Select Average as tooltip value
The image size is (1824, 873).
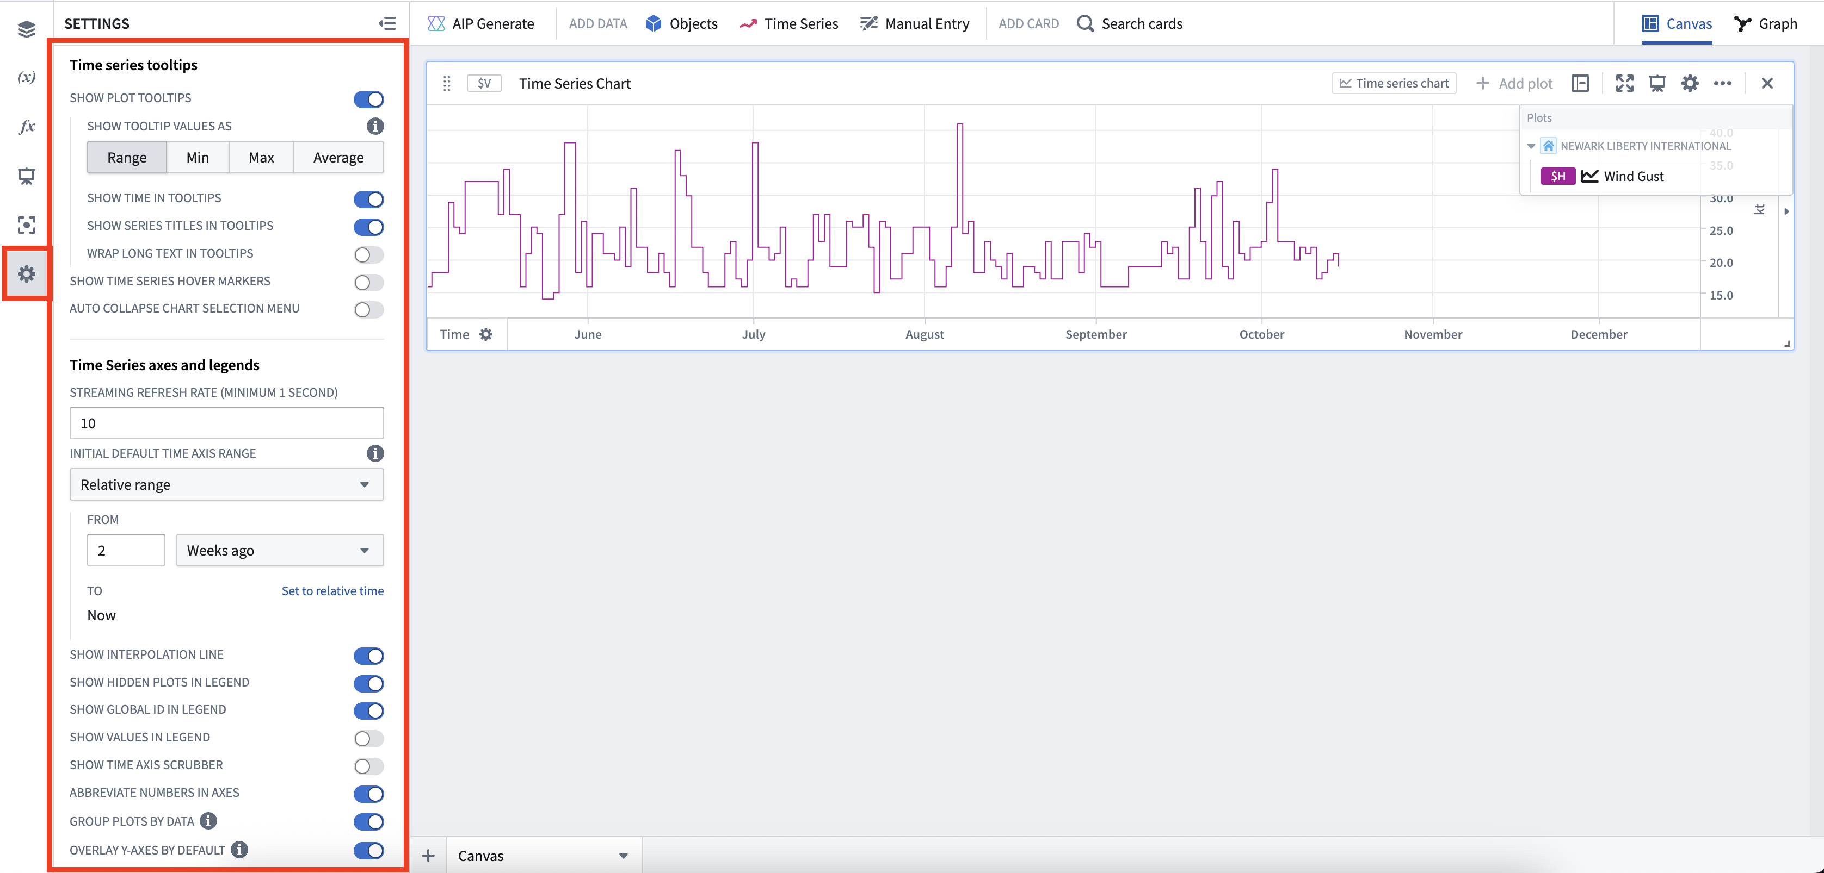tap(338, 157)
